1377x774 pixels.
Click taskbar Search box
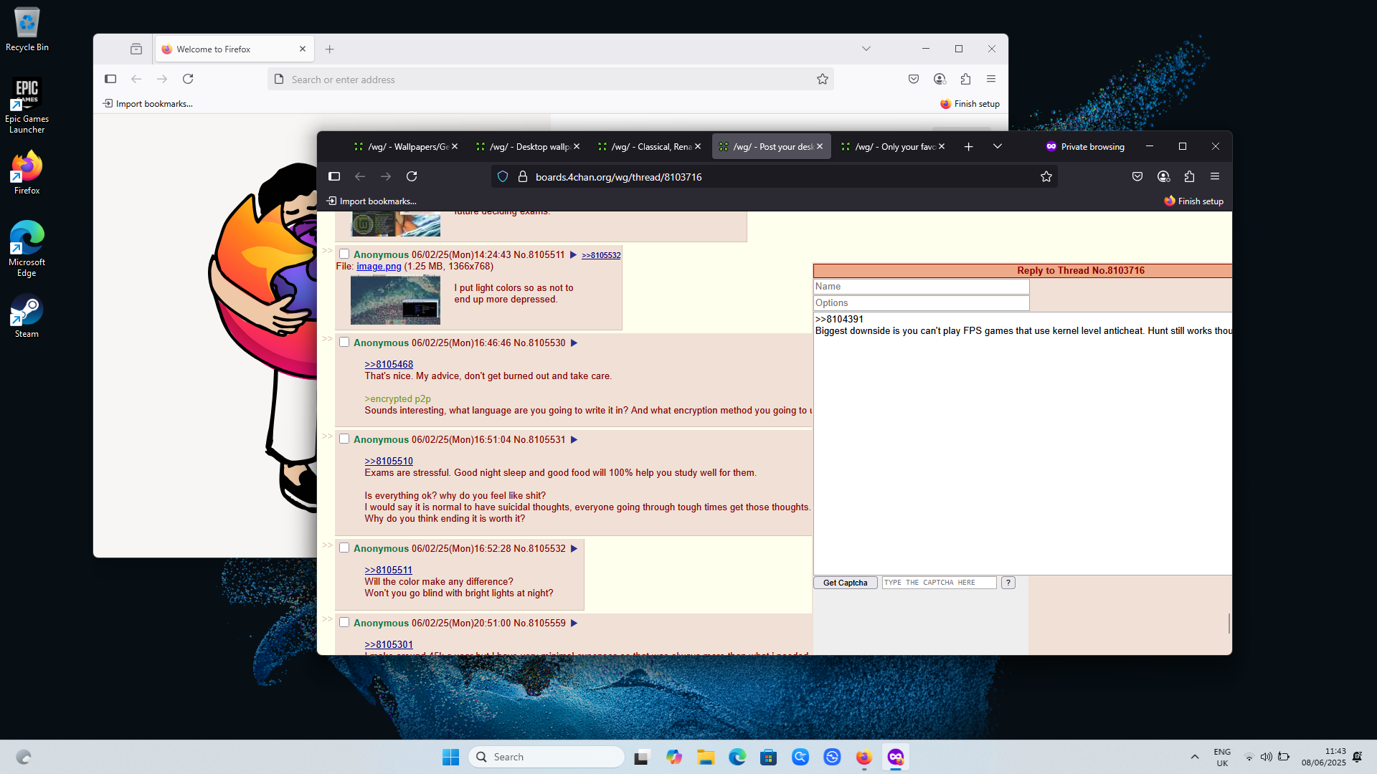[x=546, y=757]
